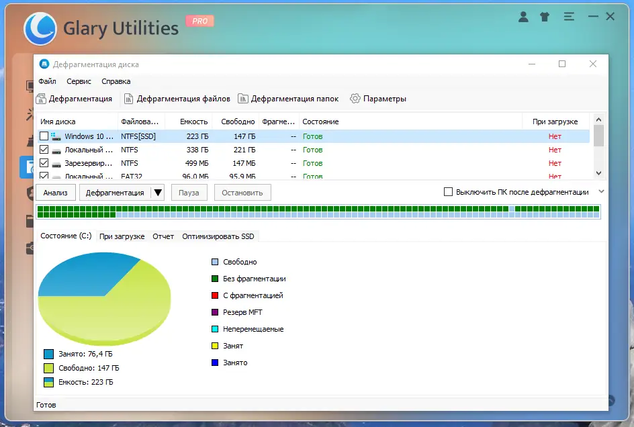Open the Параметры gear icon
This screenshot has width=634, height=427.
pyautogui.click(x=355, y=99)
